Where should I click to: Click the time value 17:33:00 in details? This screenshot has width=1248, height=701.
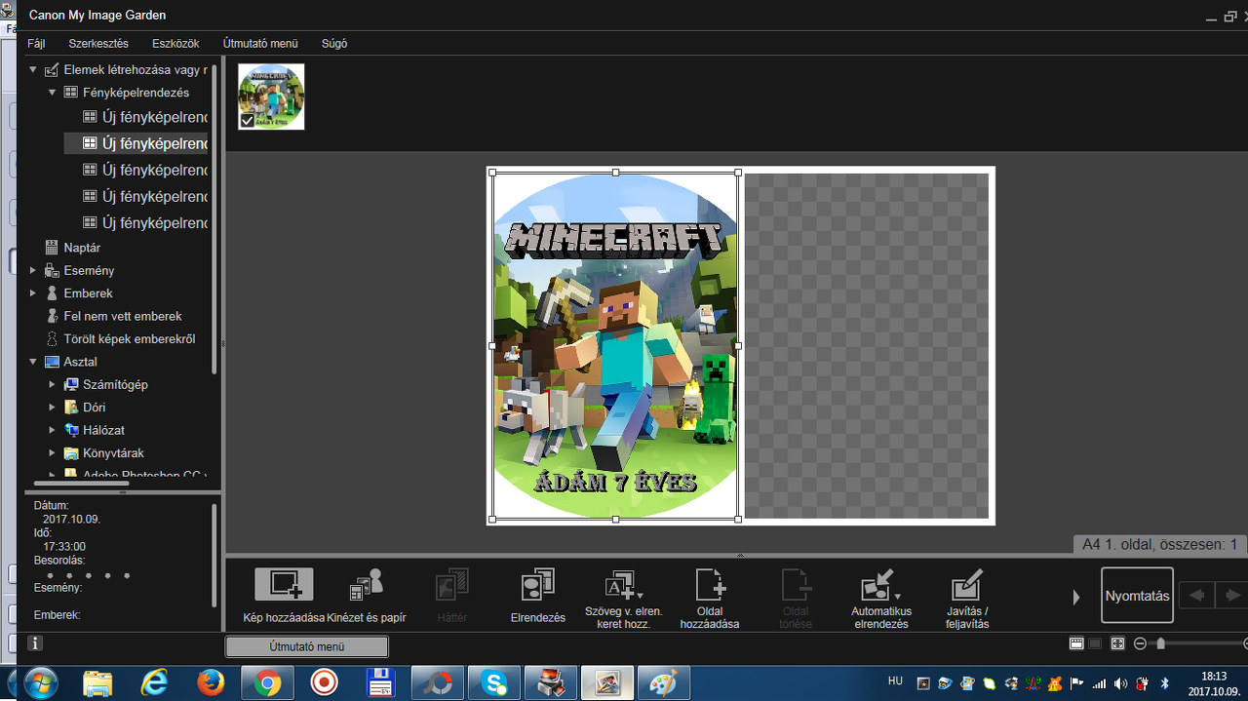point(64,547)
